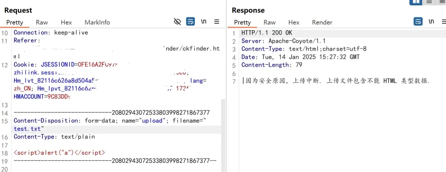Show newline characters \n in Response panel
Image resolution: width=446 pixels, height=172 pixels.
432,21
